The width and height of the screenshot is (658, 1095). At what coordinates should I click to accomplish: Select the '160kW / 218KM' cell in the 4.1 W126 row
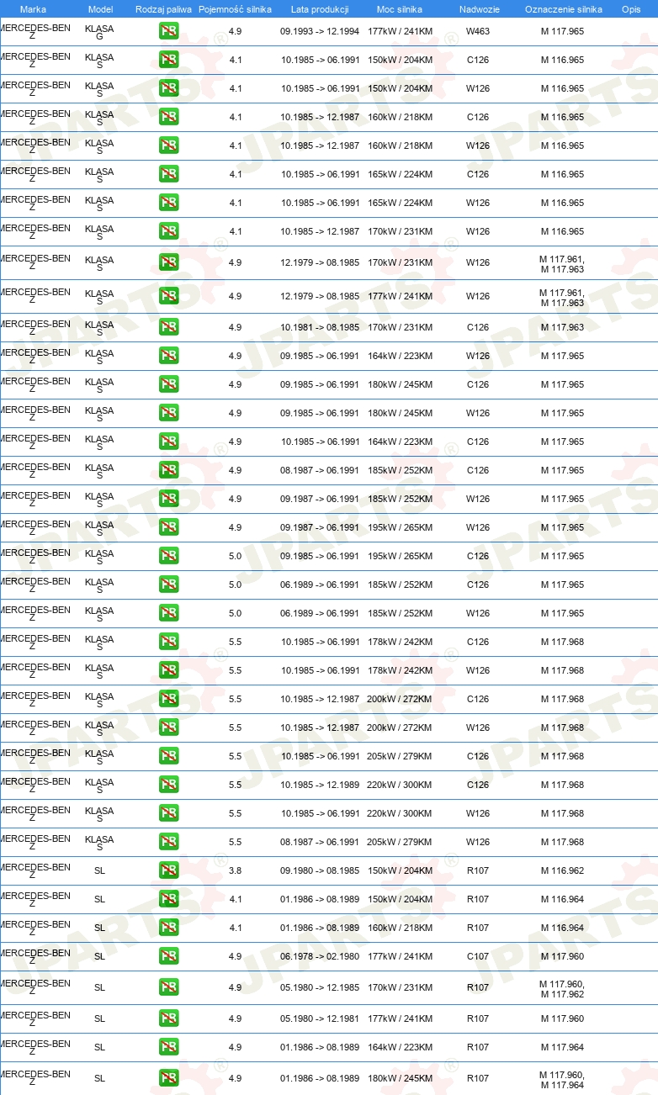coord(400,146)
